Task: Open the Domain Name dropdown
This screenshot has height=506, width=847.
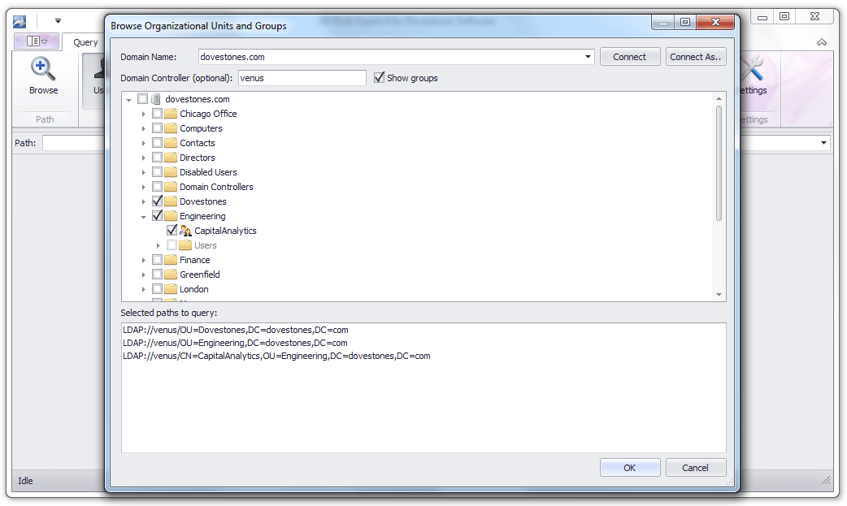Action: pyautogui.click(x=588, y=56)
